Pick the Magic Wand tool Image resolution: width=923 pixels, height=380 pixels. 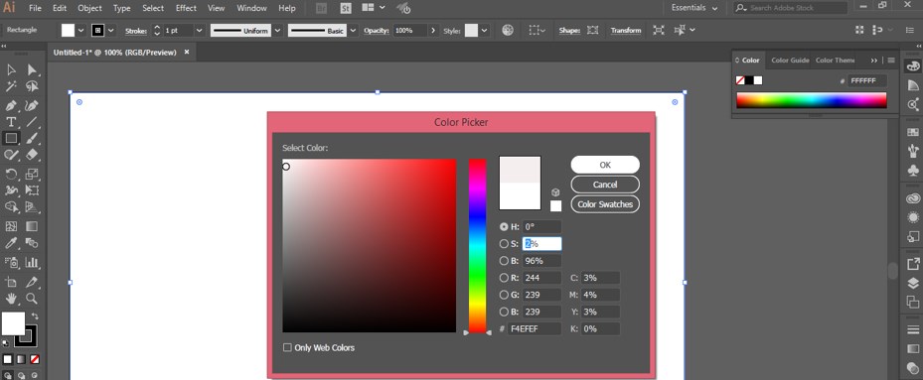tap(11, 87)
